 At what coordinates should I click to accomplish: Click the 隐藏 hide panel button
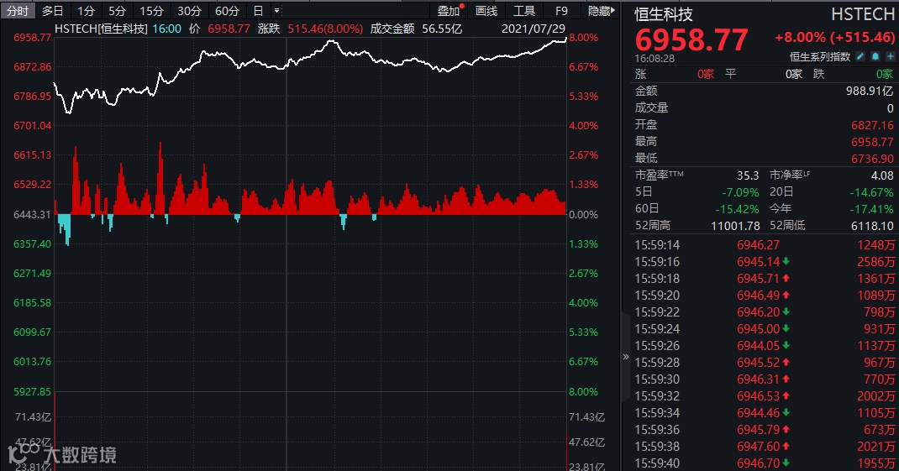[602, 10]
